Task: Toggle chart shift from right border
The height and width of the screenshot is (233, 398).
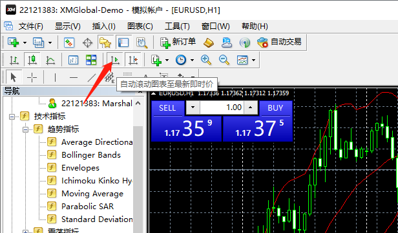Action: [133, 61]
